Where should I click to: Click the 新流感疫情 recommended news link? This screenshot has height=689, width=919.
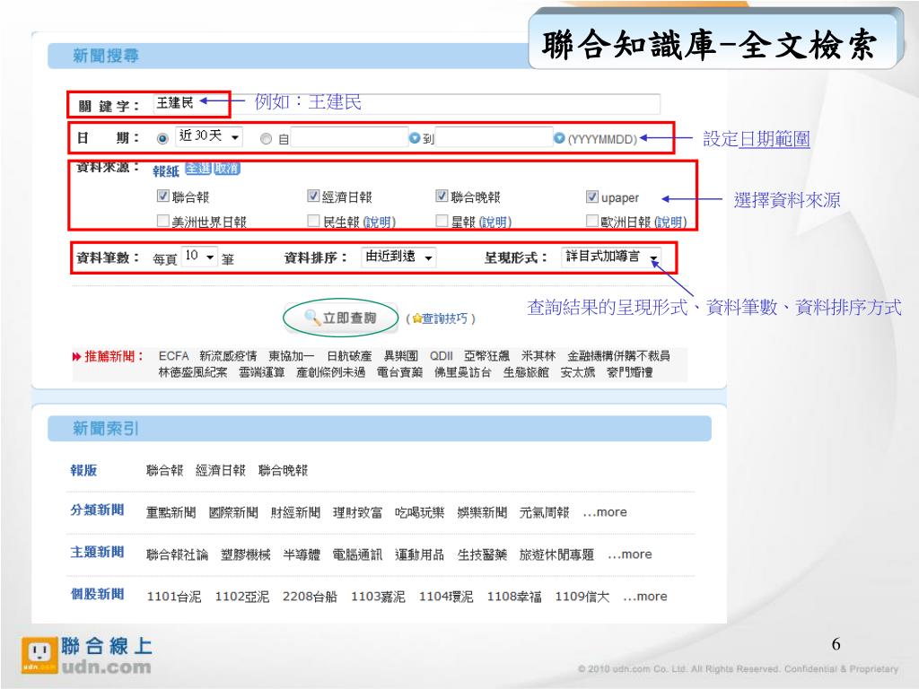[x=228, y=356]
